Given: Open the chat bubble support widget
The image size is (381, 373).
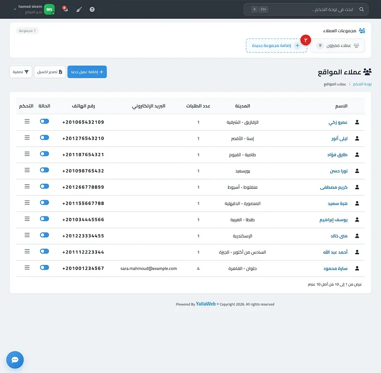Looking at the screenshot, I should (x=15, y=360).
